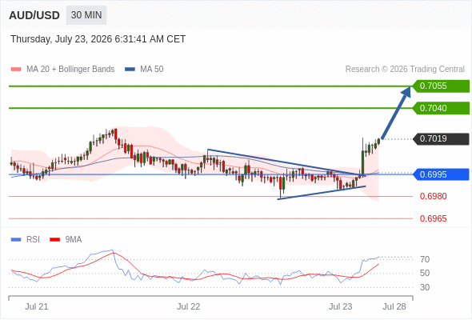Click the MA 20 + Bollinger Bands swatch

16,70
